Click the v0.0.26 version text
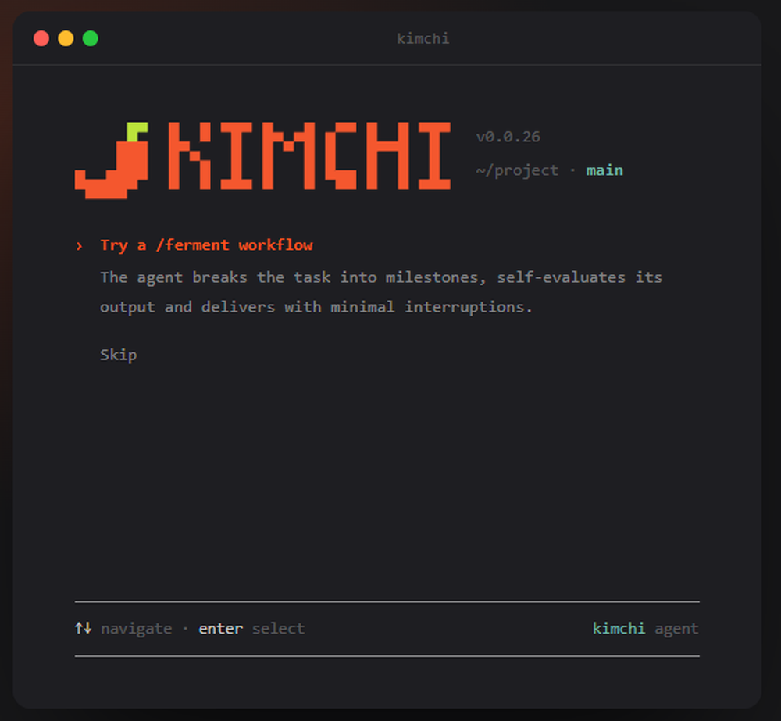This screenshot has width=781, height=721. tap(508, 137)
